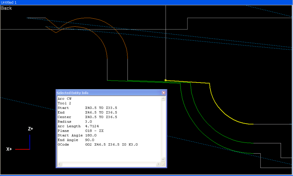Click the resize grip of Entity Info dialog
Image resolution: width=293 pixels, height=176 pixels.
[x=163, y=164]
